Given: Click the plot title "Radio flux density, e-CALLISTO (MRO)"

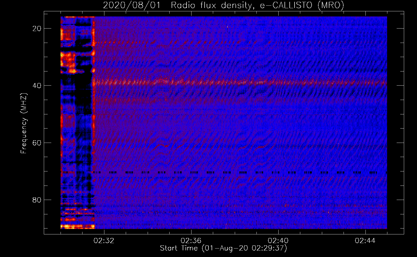Looking at the screenshot, I should [257, 5].
